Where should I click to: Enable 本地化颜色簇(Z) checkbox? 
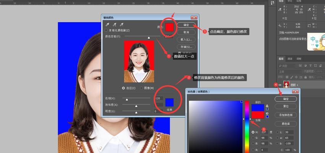[106, 30]
